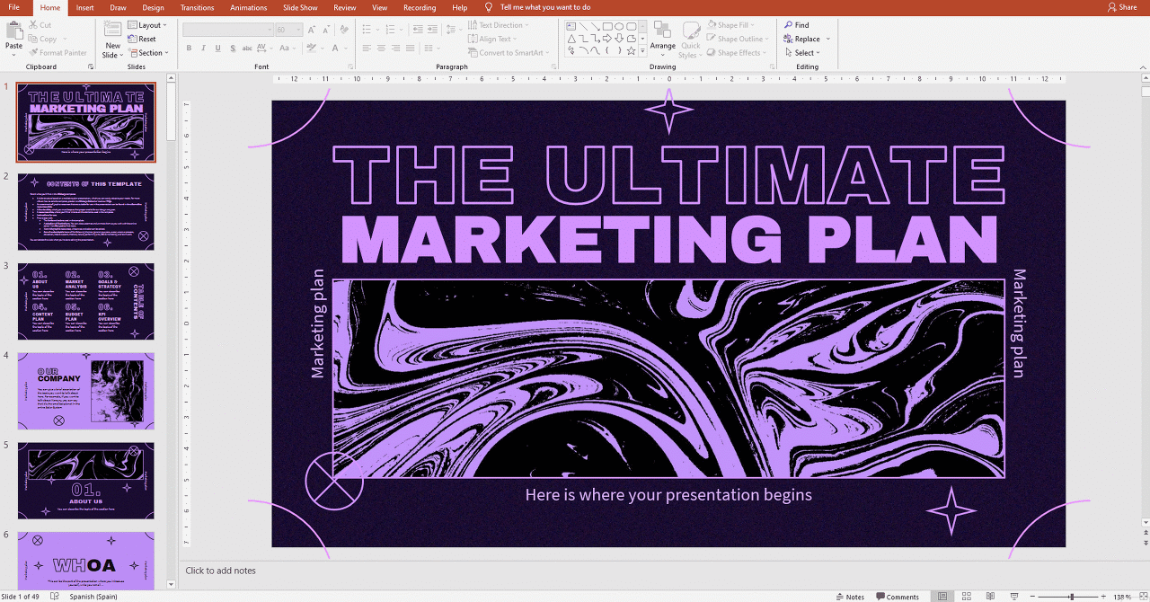Screen dimensions: 1150x602
Task: Open the Select dropdown in Editing group
Action: [801, 53]
